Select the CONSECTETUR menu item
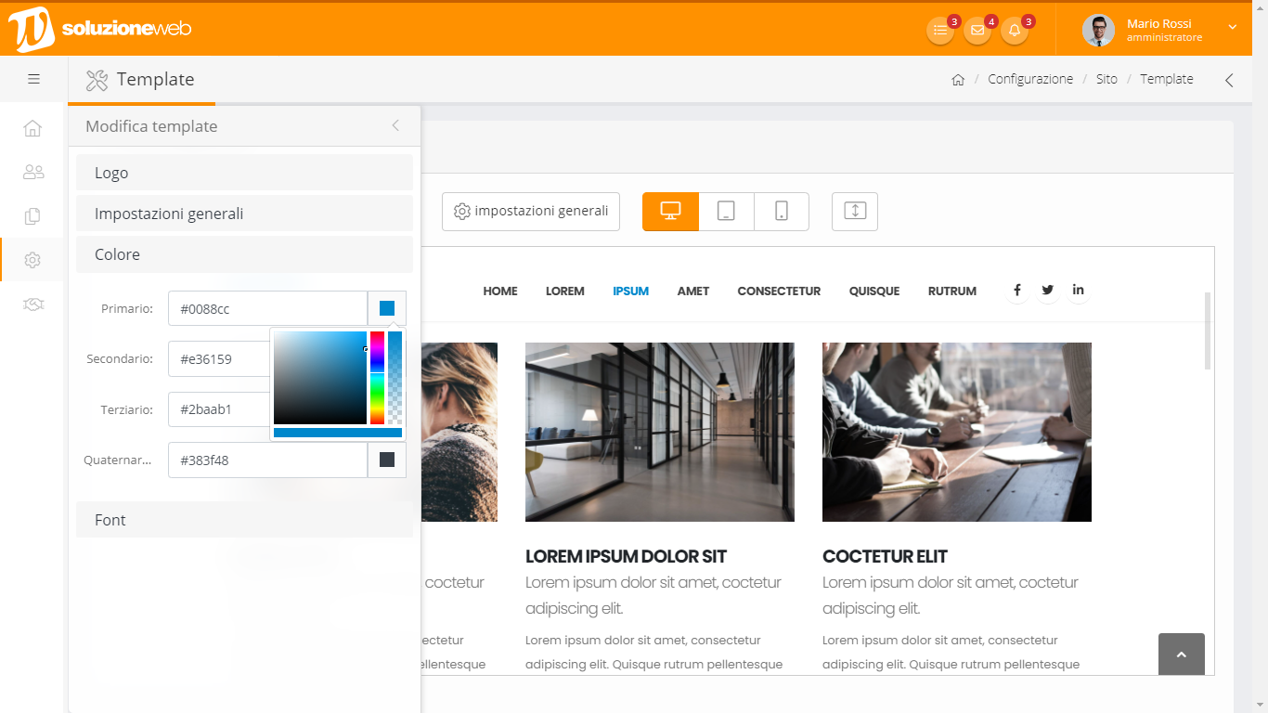This screenshot has height=713, width=1268. (779, 292)
